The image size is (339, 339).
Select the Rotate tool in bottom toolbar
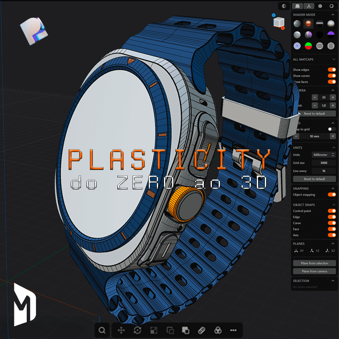pos(137,330)
